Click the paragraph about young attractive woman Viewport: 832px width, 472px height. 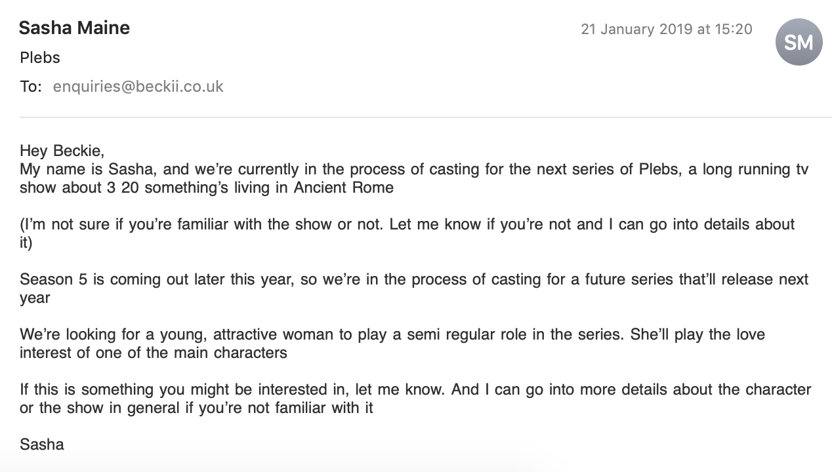392,344
